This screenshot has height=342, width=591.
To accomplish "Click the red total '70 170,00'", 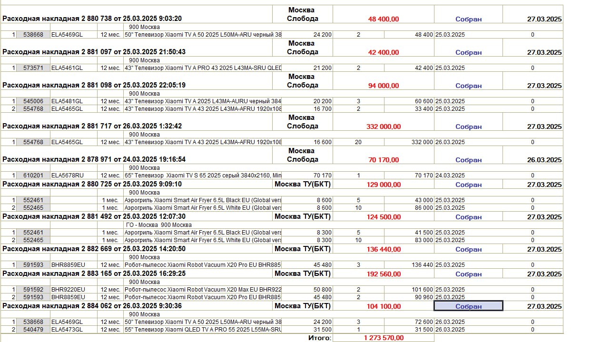I will pyautogui.click(x=384, y=160).
